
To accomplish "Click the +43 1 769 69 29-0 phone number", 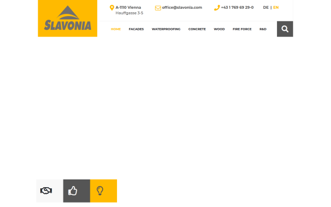I will tap(237, 8).
